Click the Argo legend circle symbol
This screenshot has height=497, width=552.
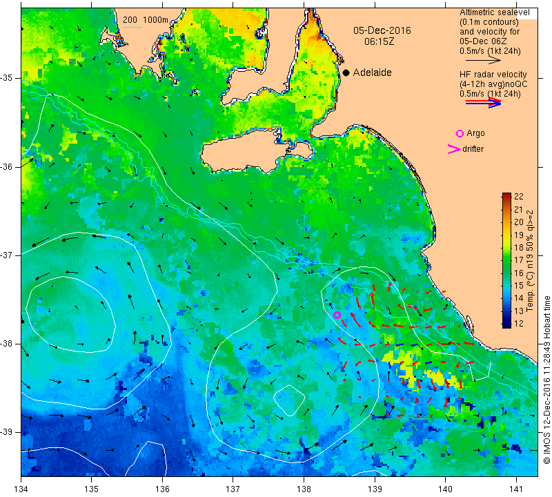coord(460,133)
